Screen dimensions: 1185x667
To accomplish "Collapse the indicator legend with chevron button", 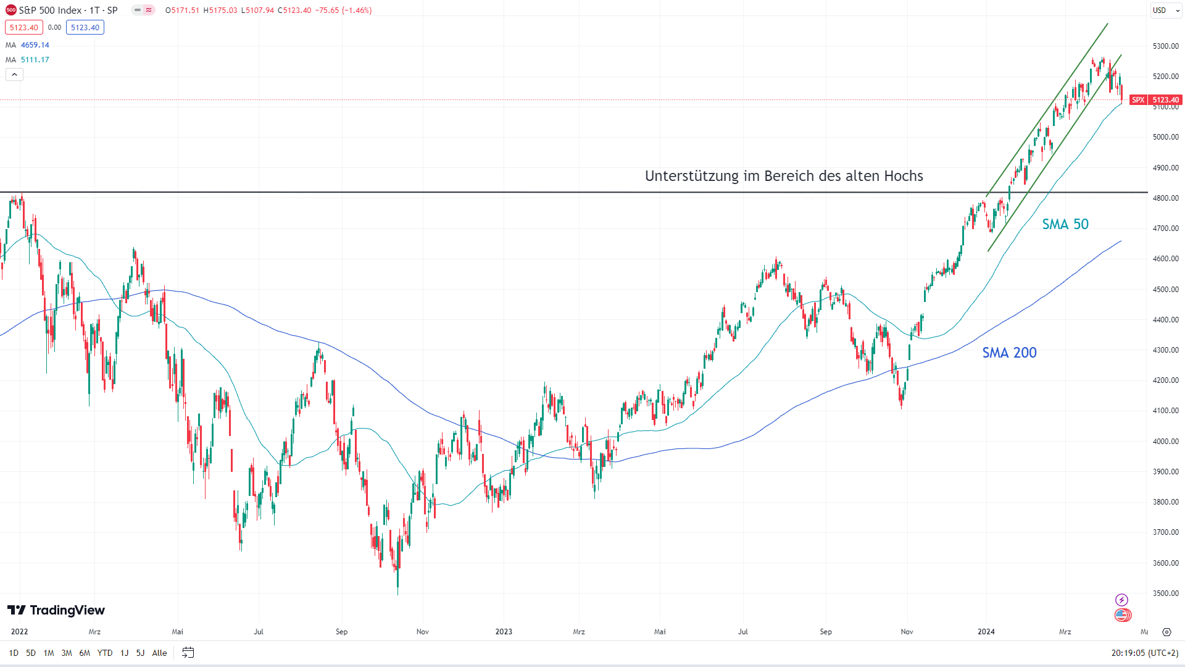I will [x=15, y=75].
